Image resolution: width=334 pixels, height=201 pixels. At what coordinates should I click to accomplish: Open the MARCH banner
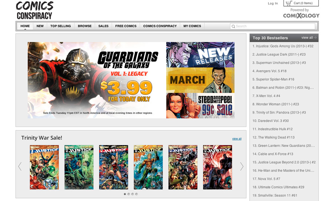point(200,80)
